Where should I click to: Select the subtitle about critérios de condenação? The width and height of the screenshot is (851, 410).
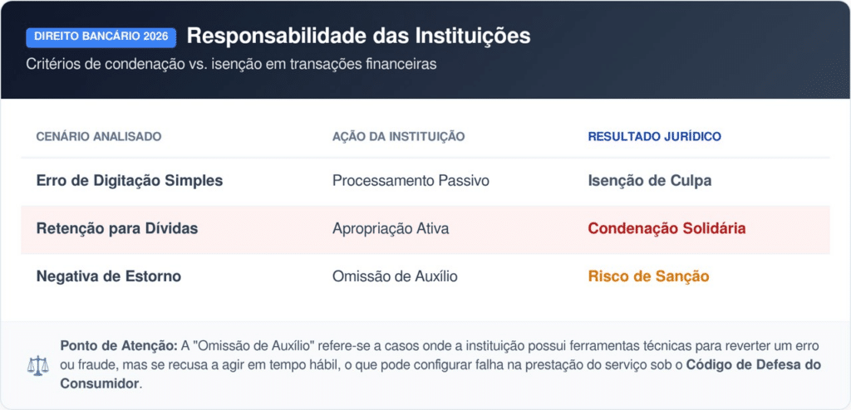[x=231, y=64]
